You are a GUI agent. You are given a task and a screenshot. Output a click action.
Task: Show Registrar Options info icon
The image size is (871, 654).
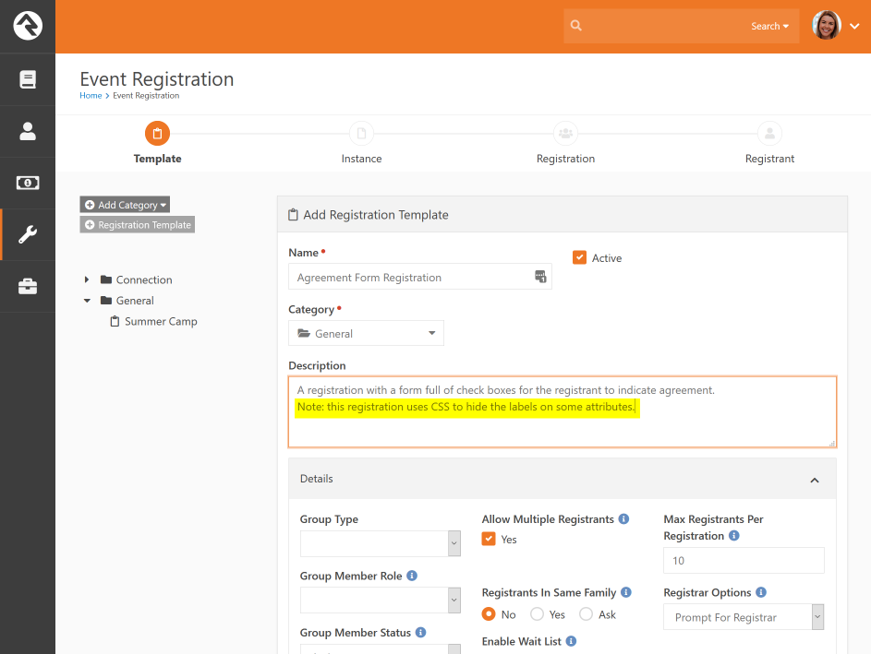coord(761,592)
